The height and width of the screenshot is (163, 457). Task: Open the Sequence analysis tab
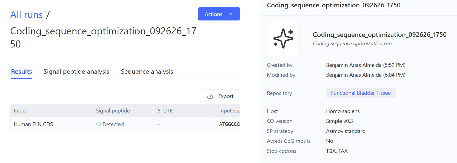click(x=147, y=72)
